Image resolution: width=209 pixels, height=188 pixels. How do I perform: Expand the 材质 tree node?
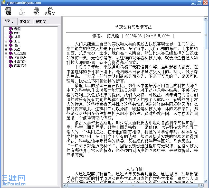(6, 37)
